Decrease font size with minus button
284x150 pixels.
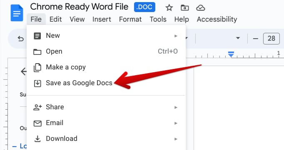pos(255,39)
